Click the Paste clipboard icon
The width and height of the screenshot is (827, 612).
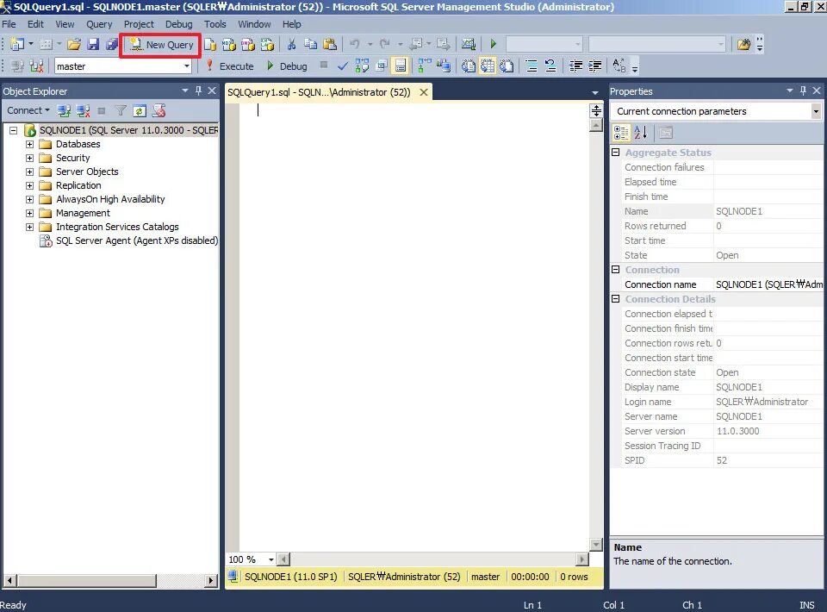pyautogui.click(x=330, y=44)
